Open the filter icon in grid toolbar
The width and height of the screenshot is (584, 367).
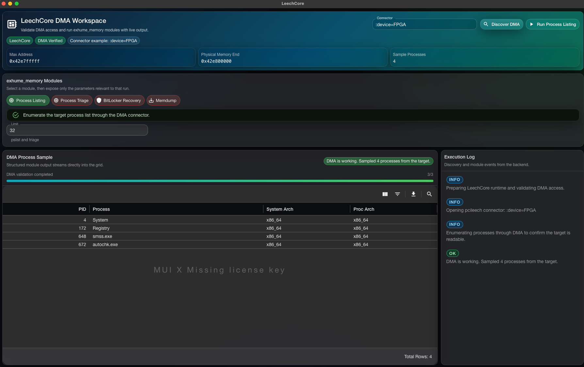point(397,194)
